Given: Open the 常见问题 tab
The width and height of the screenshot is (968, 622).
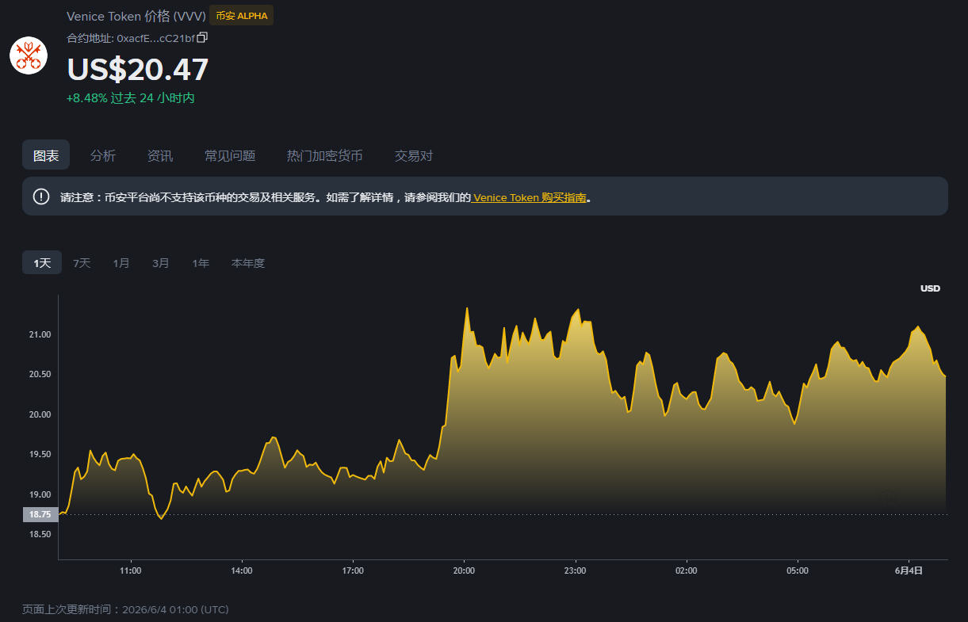Looking at the screenshot, I should 230,155.
